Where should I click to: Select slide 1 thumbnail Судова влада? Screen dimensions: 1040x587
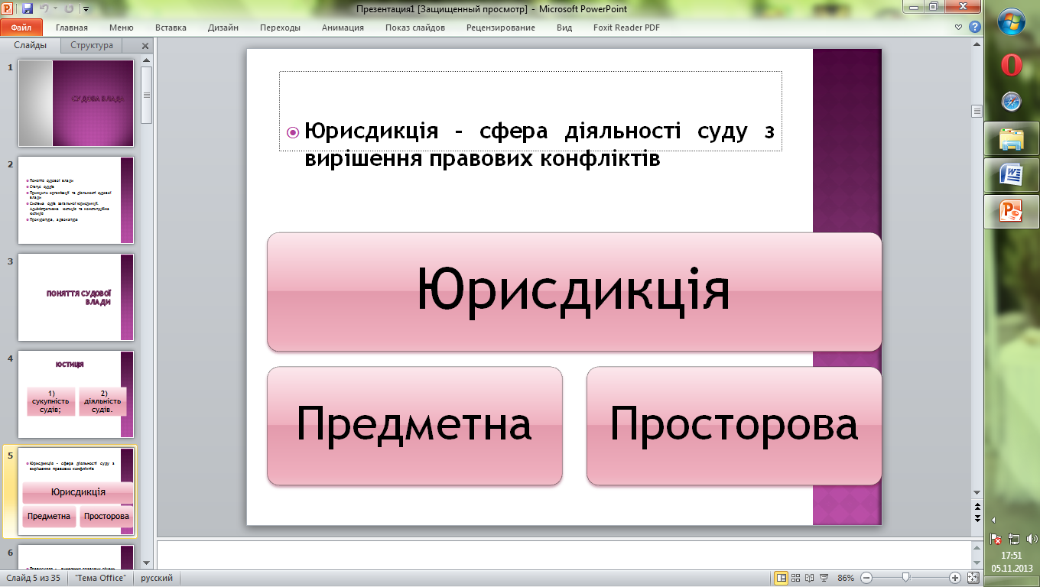(76, 103)
